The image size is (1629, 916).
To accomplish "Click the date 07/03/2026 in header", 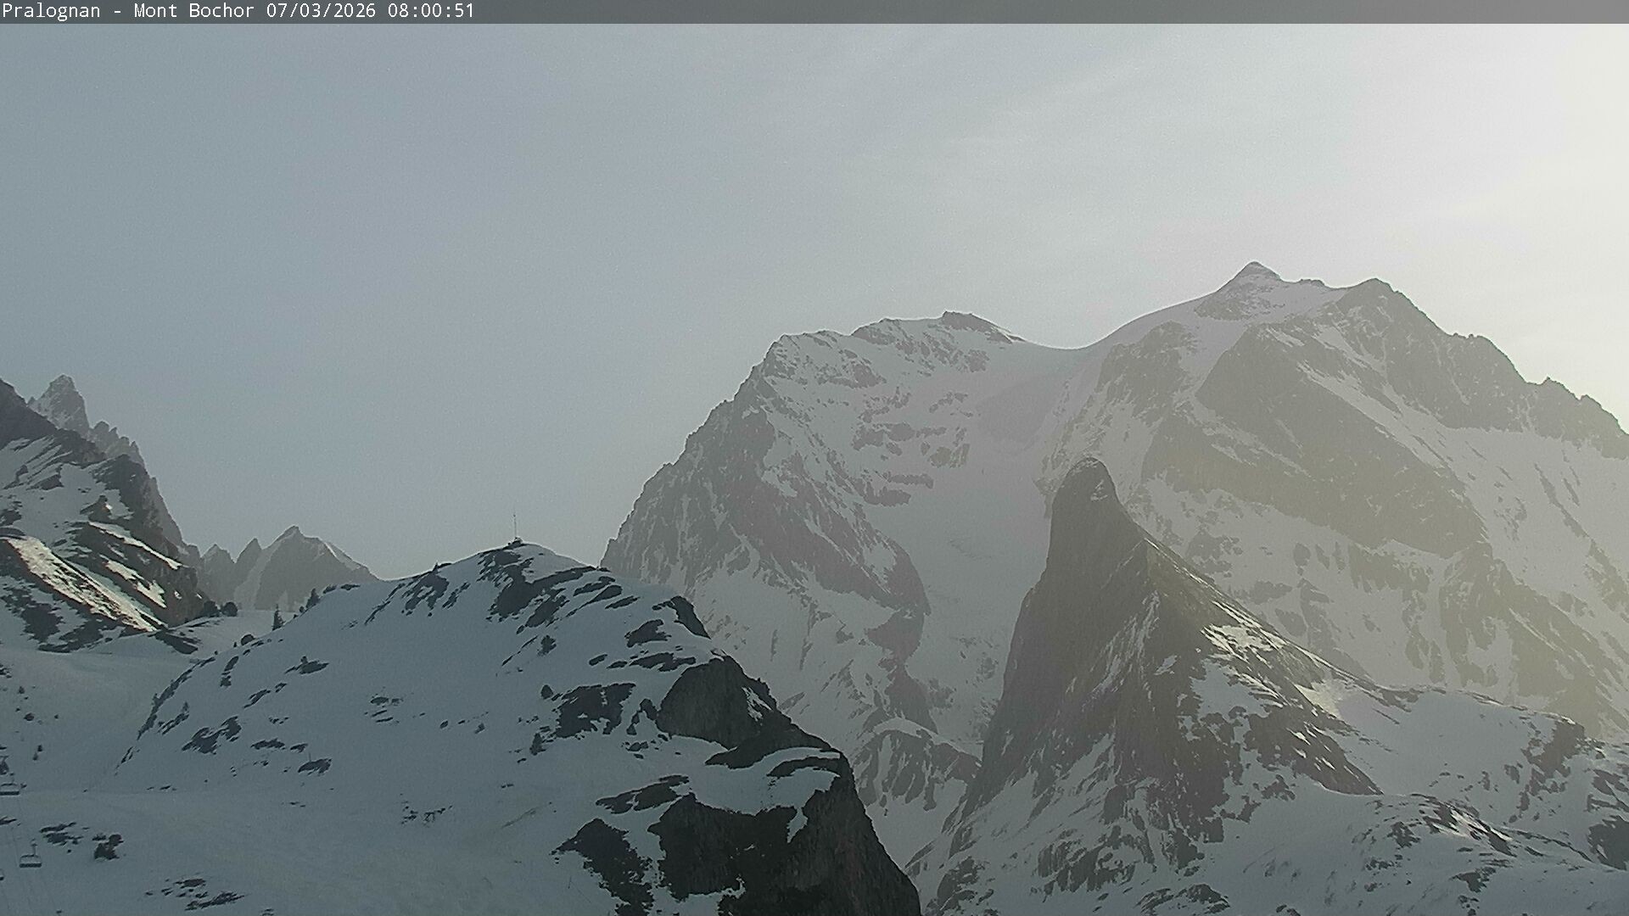I will point(321,11).
